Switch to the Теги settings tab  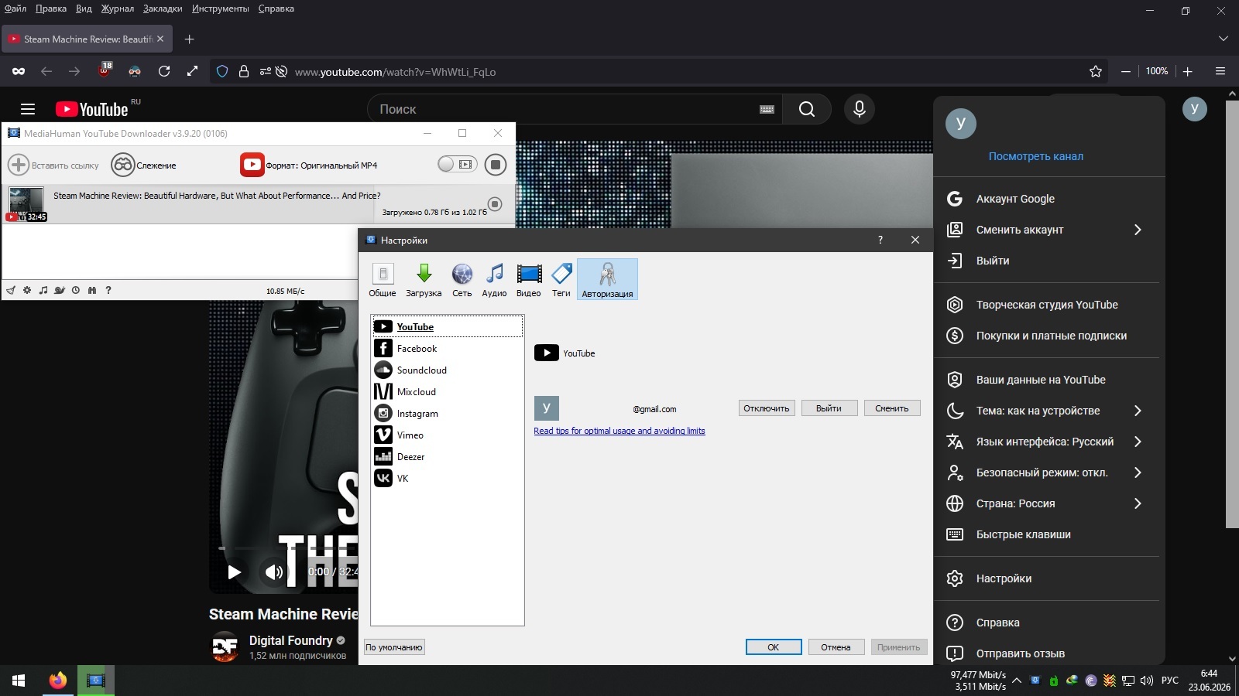(x=561, y=279)
